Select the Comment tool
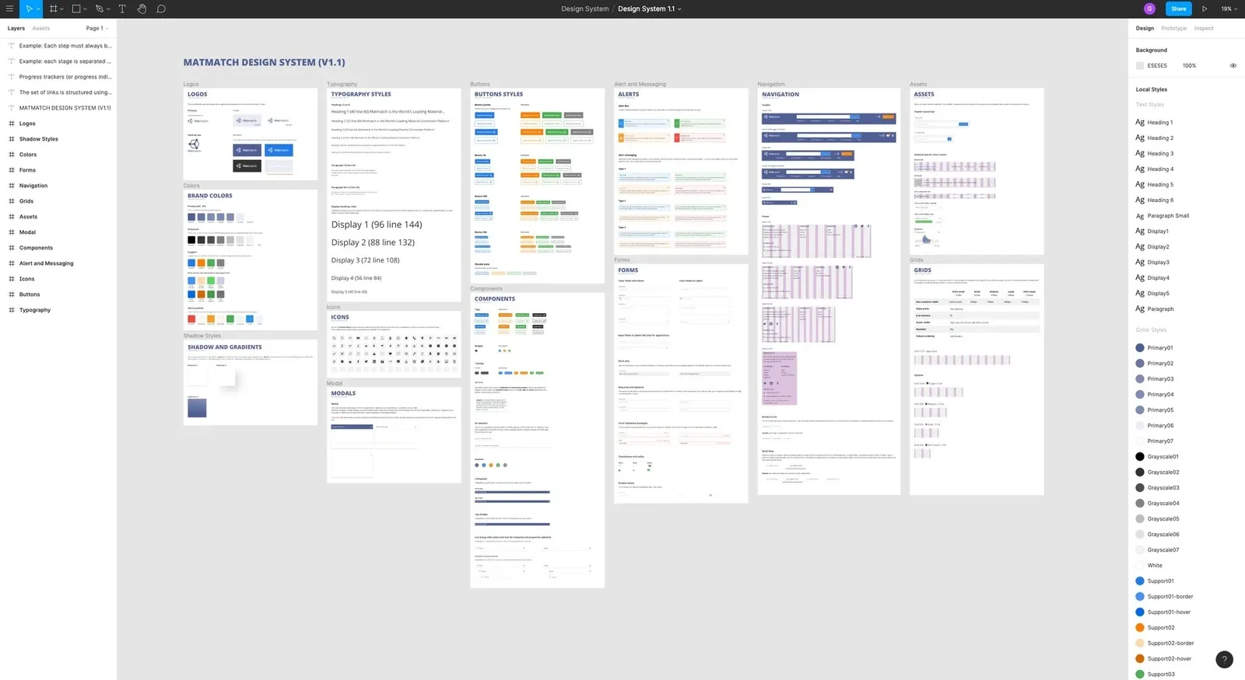The width and height of the screenshot is (1245, 680). click(x=161, y=9)
